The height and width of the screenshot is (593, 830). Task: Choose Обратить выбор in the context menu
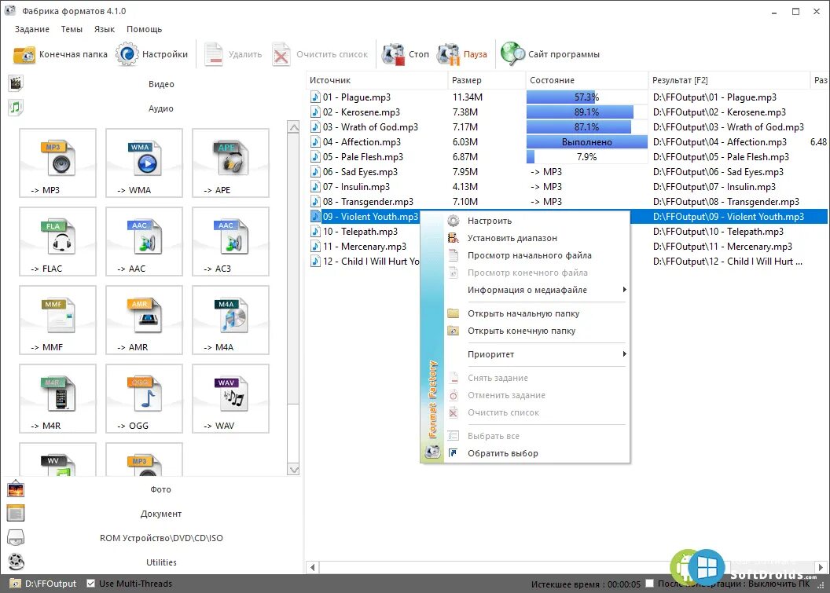click(x=537, y=453)
